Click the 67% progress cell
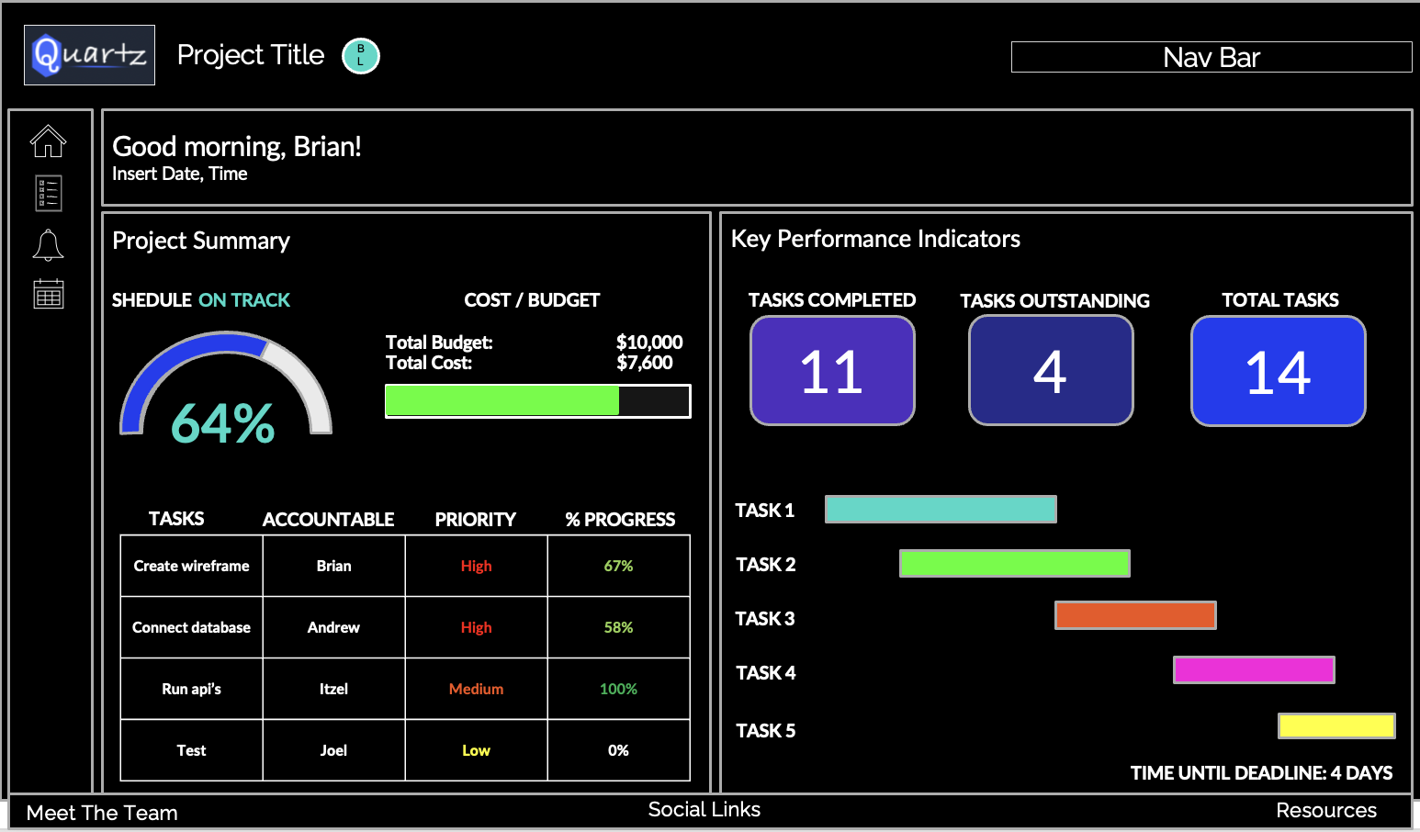 pyautogui.click(x=619, y=566)
